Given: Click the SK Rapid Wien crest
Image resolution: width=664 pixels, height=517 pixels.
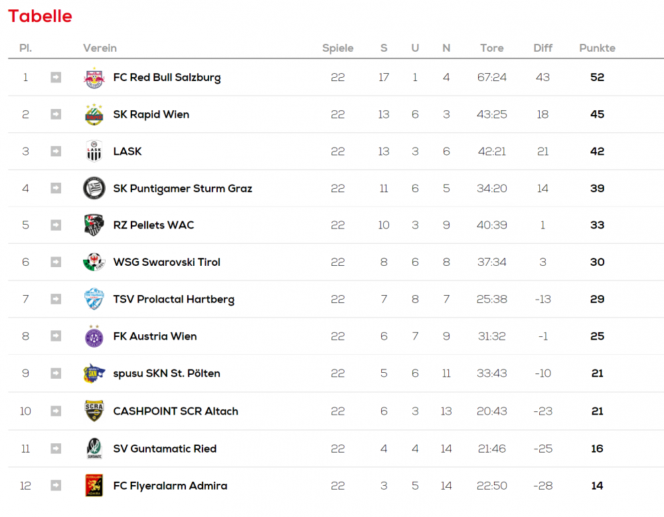Looking at the screenshot, I should [x=94, y=114].
